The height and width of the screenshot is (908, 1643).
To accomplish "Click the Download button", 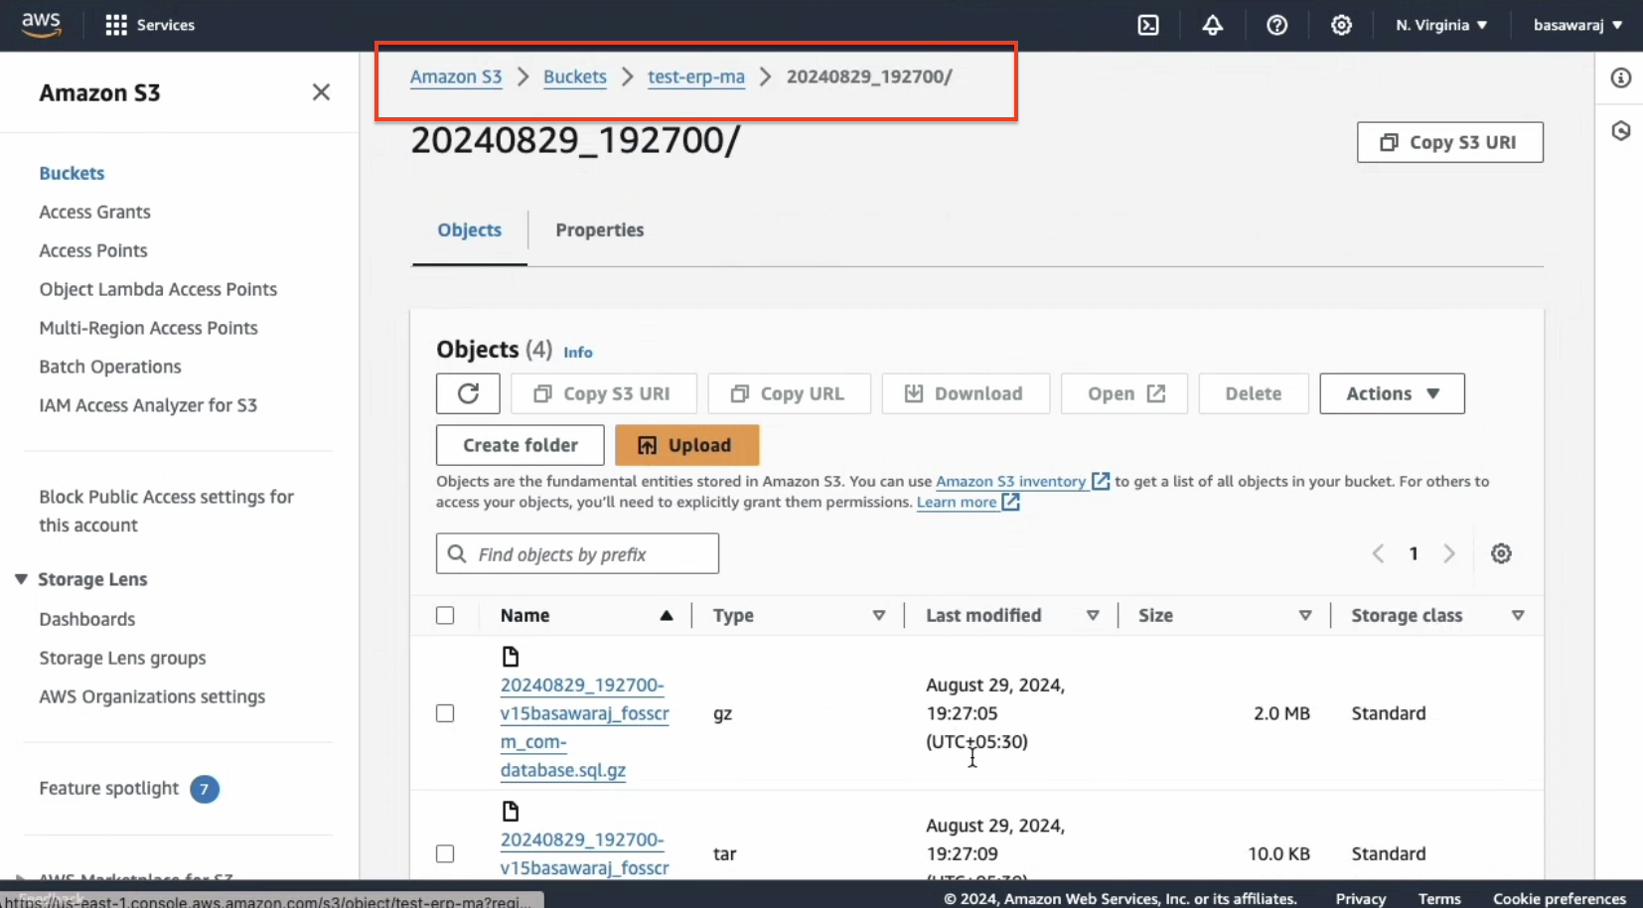I will 965,393.
